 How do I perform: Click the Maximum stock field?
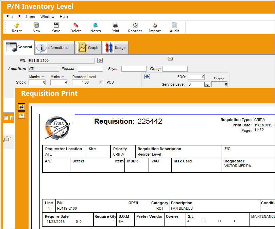[x=37, y=82]
